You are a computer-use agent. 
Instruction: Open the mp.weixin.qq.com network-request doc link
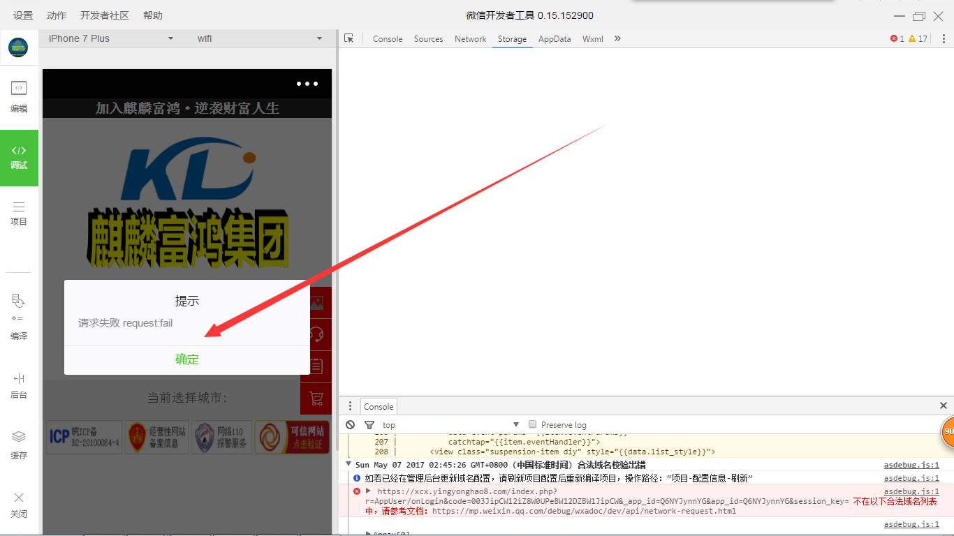[584, 511]
